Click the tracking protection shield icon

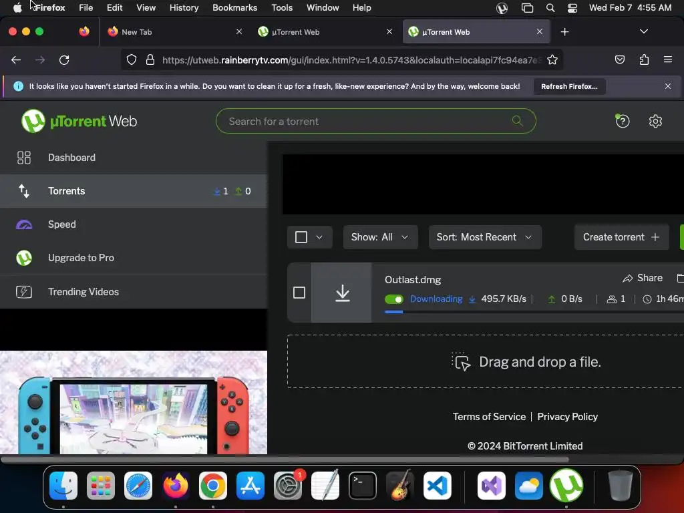[x=132, y=59]
